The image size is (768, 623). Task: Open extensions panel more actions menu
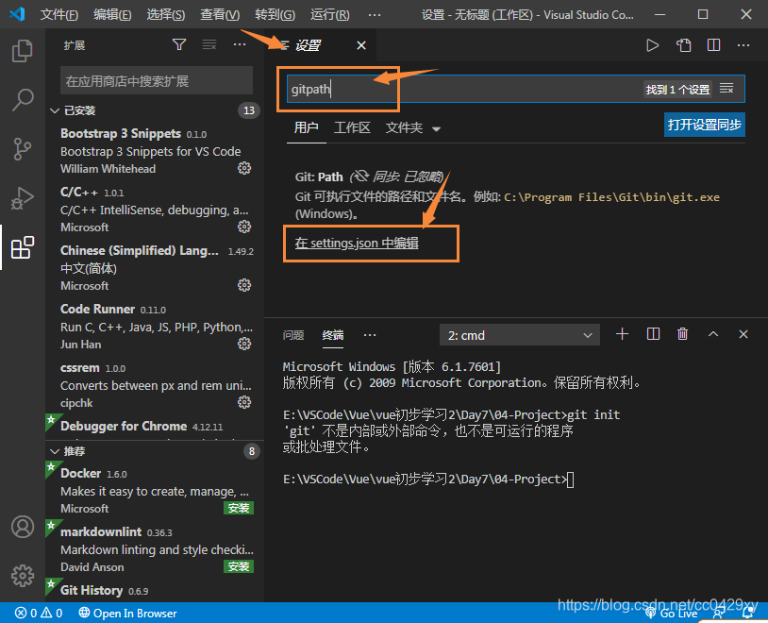240,45
